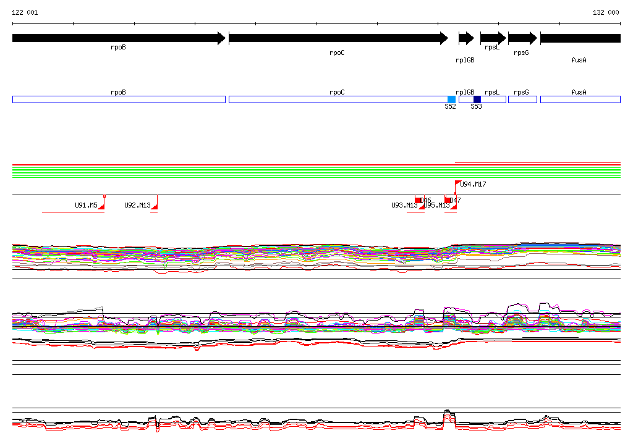This screenshot has width=633, height=441.
Task: Click 'rpoC' label under the black arrow
Action: [x=337, y=53]
